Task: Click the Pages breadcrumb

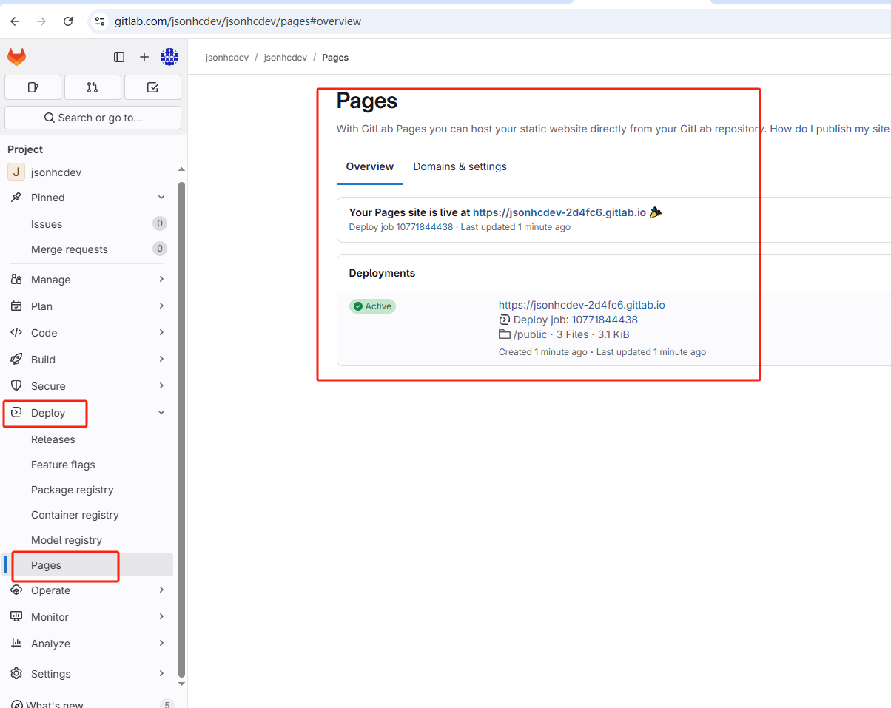Action: pyautogui.click(x=335, y=58)
